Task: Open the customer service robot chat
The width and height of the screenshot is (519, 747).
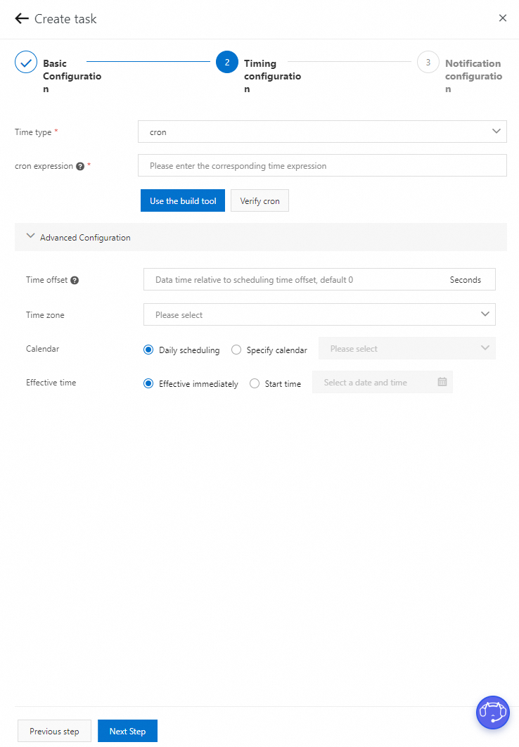Action: pyautogui.click(x=492, y=713)
